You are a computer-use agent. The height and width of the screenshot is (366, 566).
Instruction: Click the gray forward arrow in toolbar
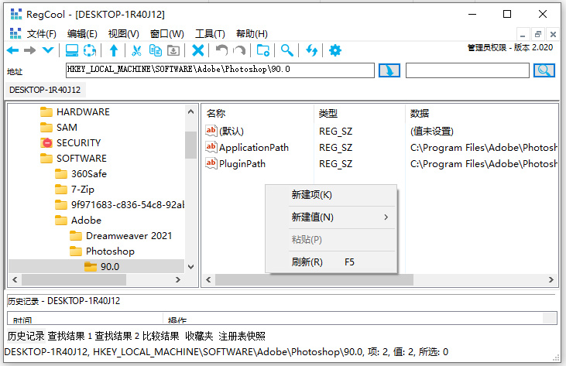30,50
